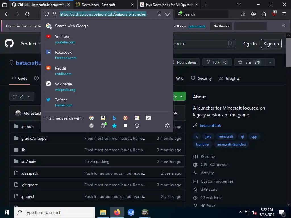
Task: Search bookmarks using the star icon
Action: (114, 126)
